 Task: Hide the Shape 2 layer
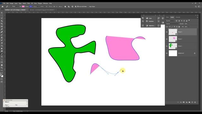click(x=167, y=39)
